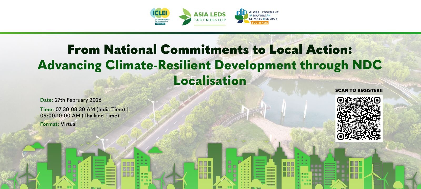421x189 pixels.
Task: Click the word 'Localisation' in the title
Action: pos(210,80)
